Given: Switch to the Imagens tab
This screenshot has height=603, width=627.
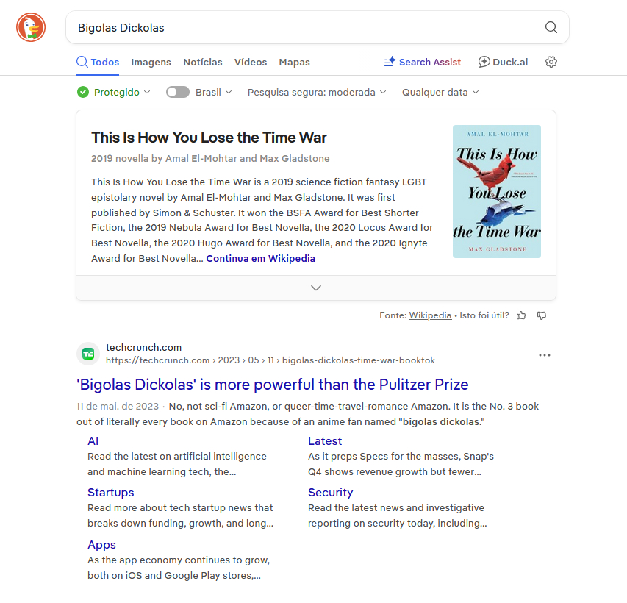Looking at the screenshot, I should 151,63.
